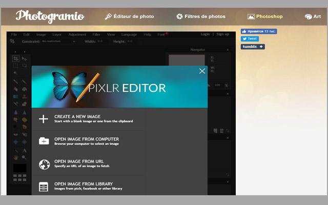Open the Language menu in the editor
Screen dimensions: 328x205
129,34
